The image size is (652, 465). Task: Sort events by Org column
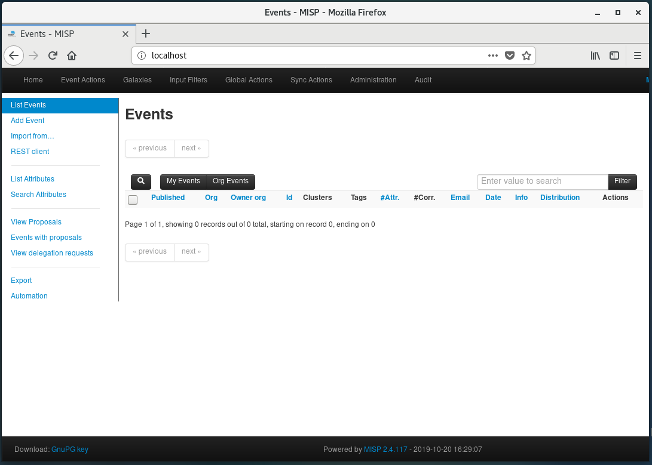point(211,198)
